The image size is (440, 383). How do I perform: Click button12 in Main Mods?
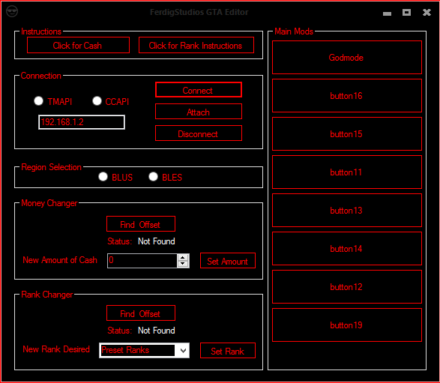pos(347,287)
